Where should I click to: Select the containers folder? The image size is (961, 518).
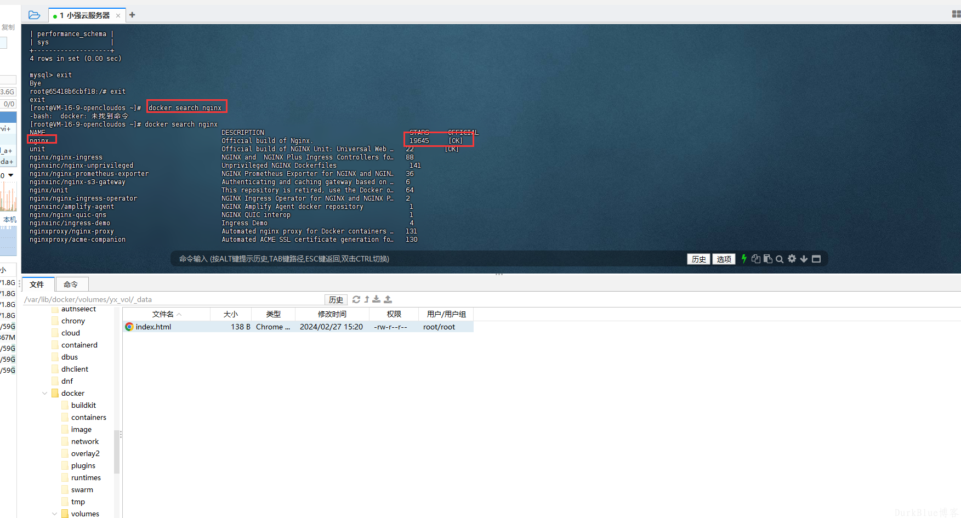89,417
